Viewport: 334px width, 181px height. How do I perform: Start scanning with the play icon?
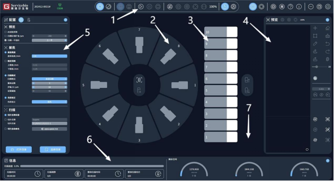pyautogui.click(x=141, y=7)
